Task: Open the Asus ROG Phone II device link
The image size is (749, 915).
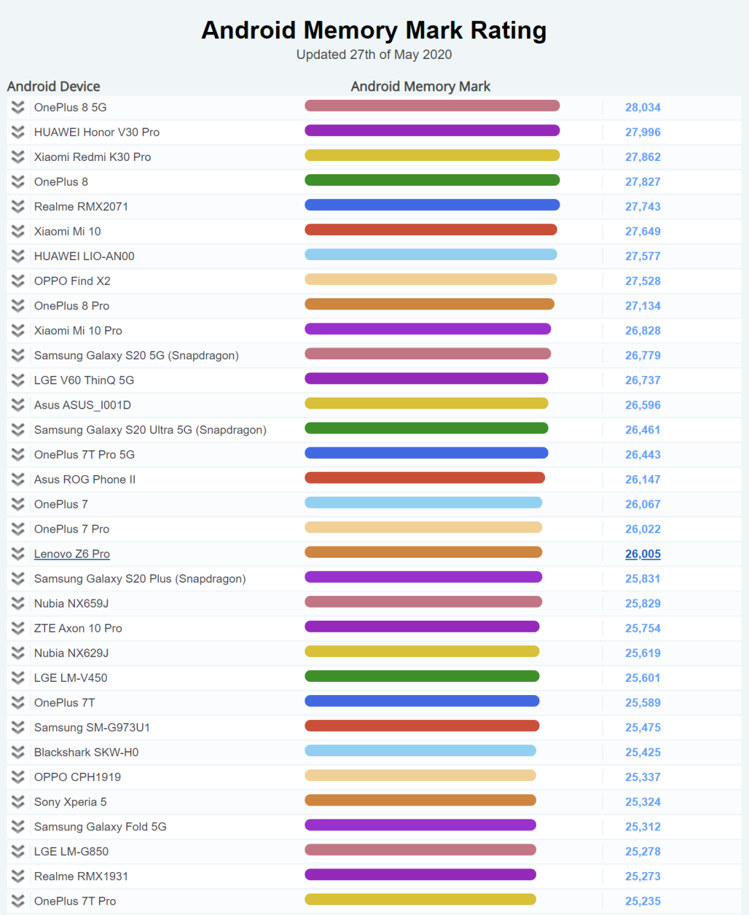Action: click(x=85, y=479)
